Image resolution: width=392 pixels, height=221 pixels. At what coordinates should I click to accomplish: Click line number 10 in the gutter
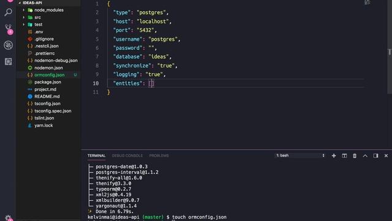[x=96, y=83]
